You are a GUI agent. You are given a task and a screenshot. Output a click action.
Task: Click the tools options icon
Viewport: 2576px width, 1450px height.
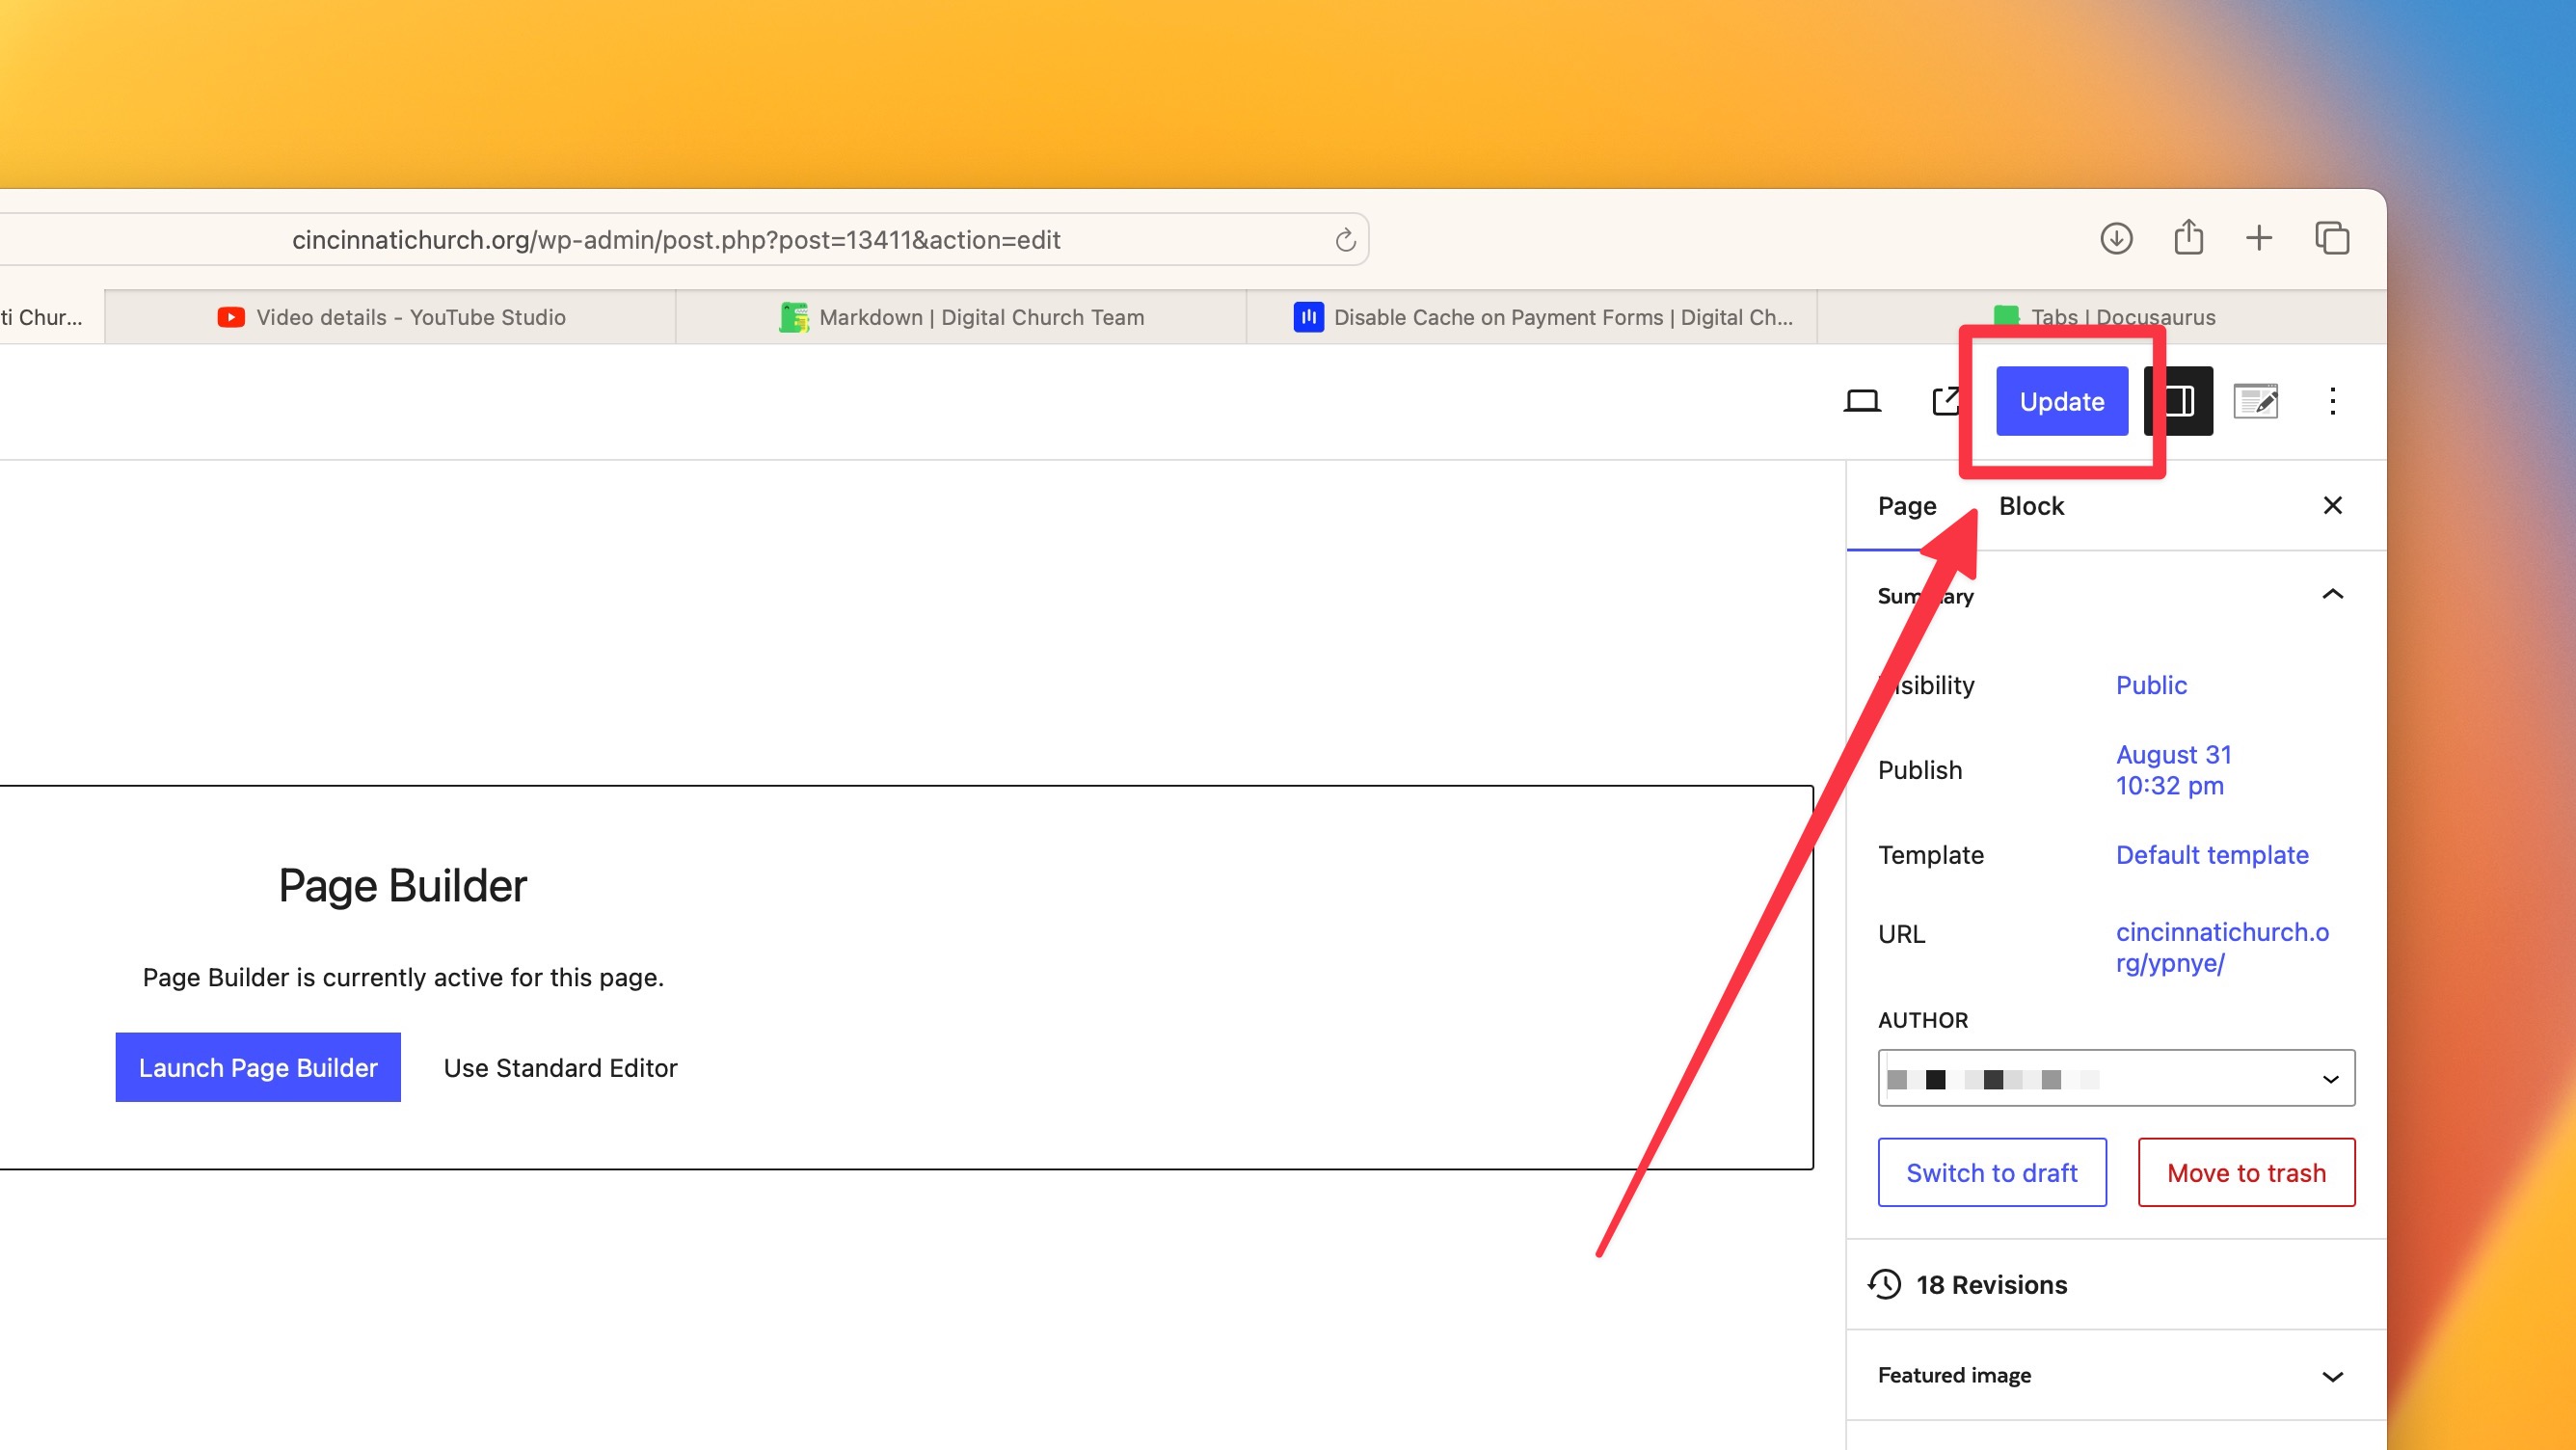coord(2335,401)
